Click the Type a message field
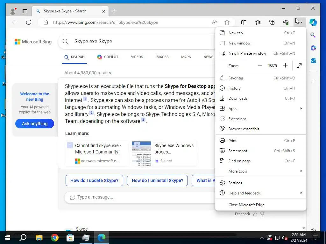The image size is (326, 244). (x=140, y=197)
